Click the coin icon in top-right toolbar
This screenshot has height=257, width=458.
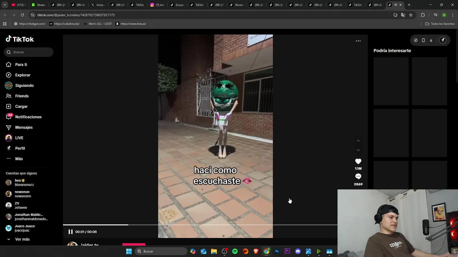tap(415, 40)
